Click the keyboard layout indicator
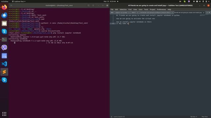Screen dimensions: 211x118 [197, 1]
